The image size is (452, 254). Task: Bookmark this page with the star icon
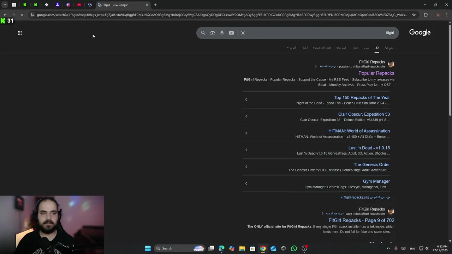click(414, 15)
